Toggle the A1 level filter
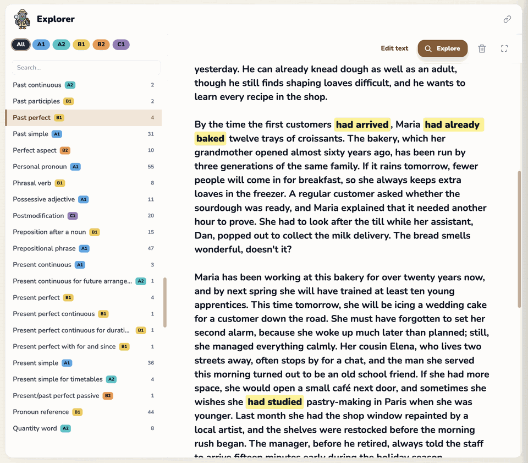528x463 pixels. tap(41, 45)
